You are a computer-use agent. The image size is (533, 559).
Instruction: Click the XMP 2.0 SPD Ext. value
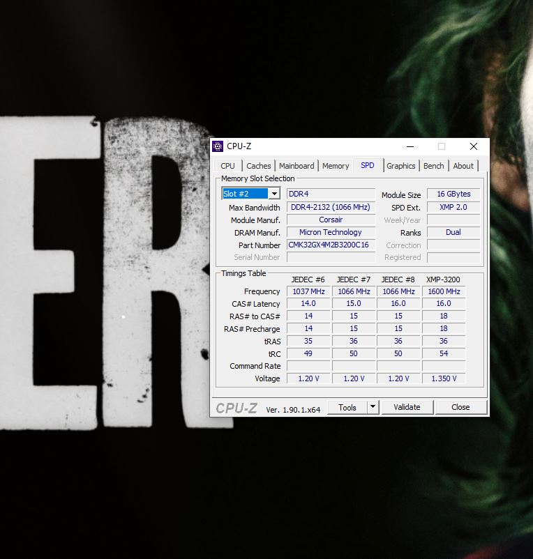453,207
